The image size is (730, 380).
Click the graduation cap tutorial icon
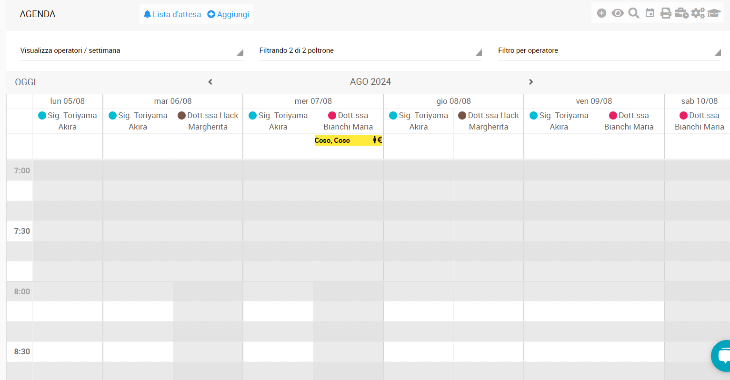(714, 13)
